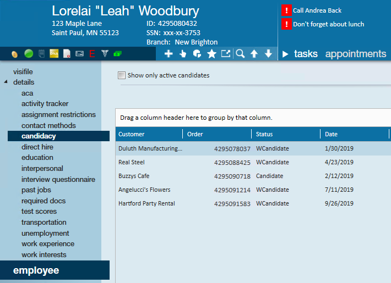Open interpersonal section
Image resolution: width=391 pixels, height=283 pixels.
42,169
